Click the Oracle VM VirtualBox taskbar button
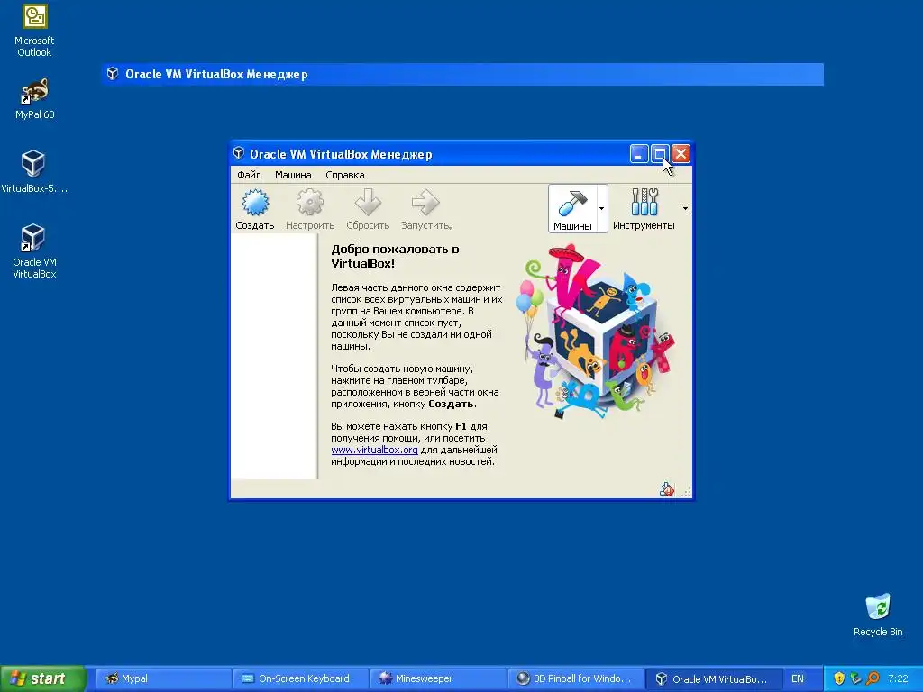923x692 pixels. tap(714, 678)
